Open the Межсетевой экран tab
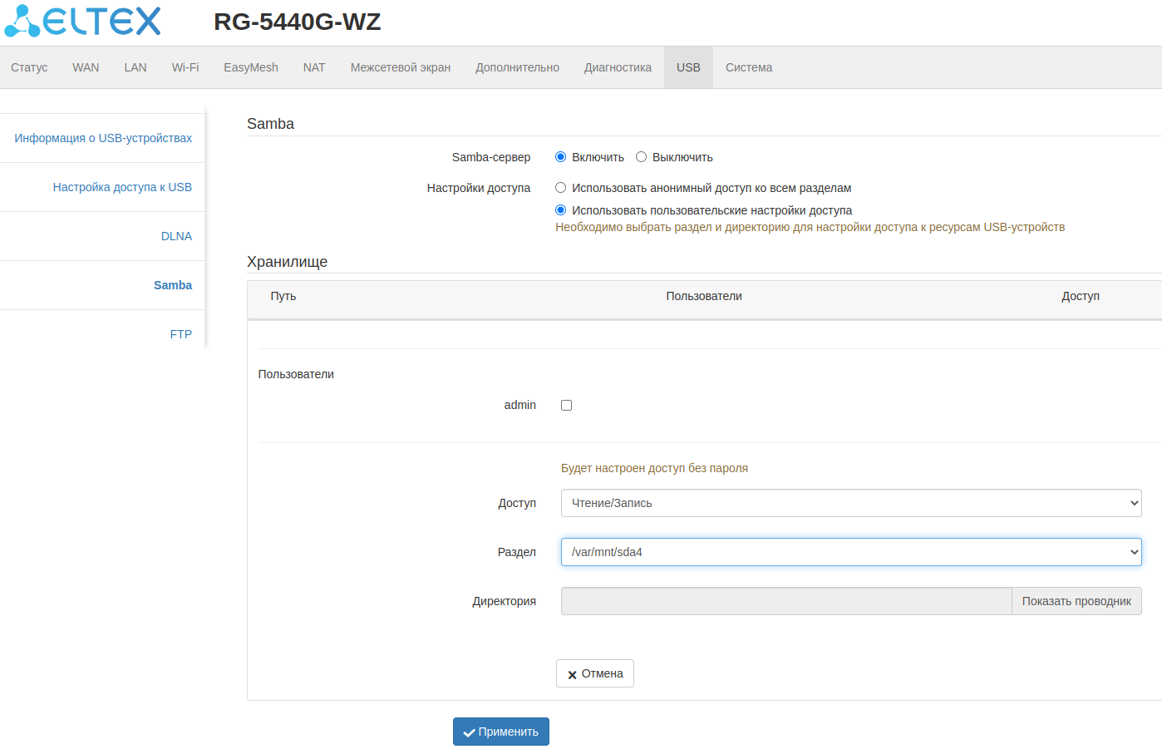 pos(401,67)
